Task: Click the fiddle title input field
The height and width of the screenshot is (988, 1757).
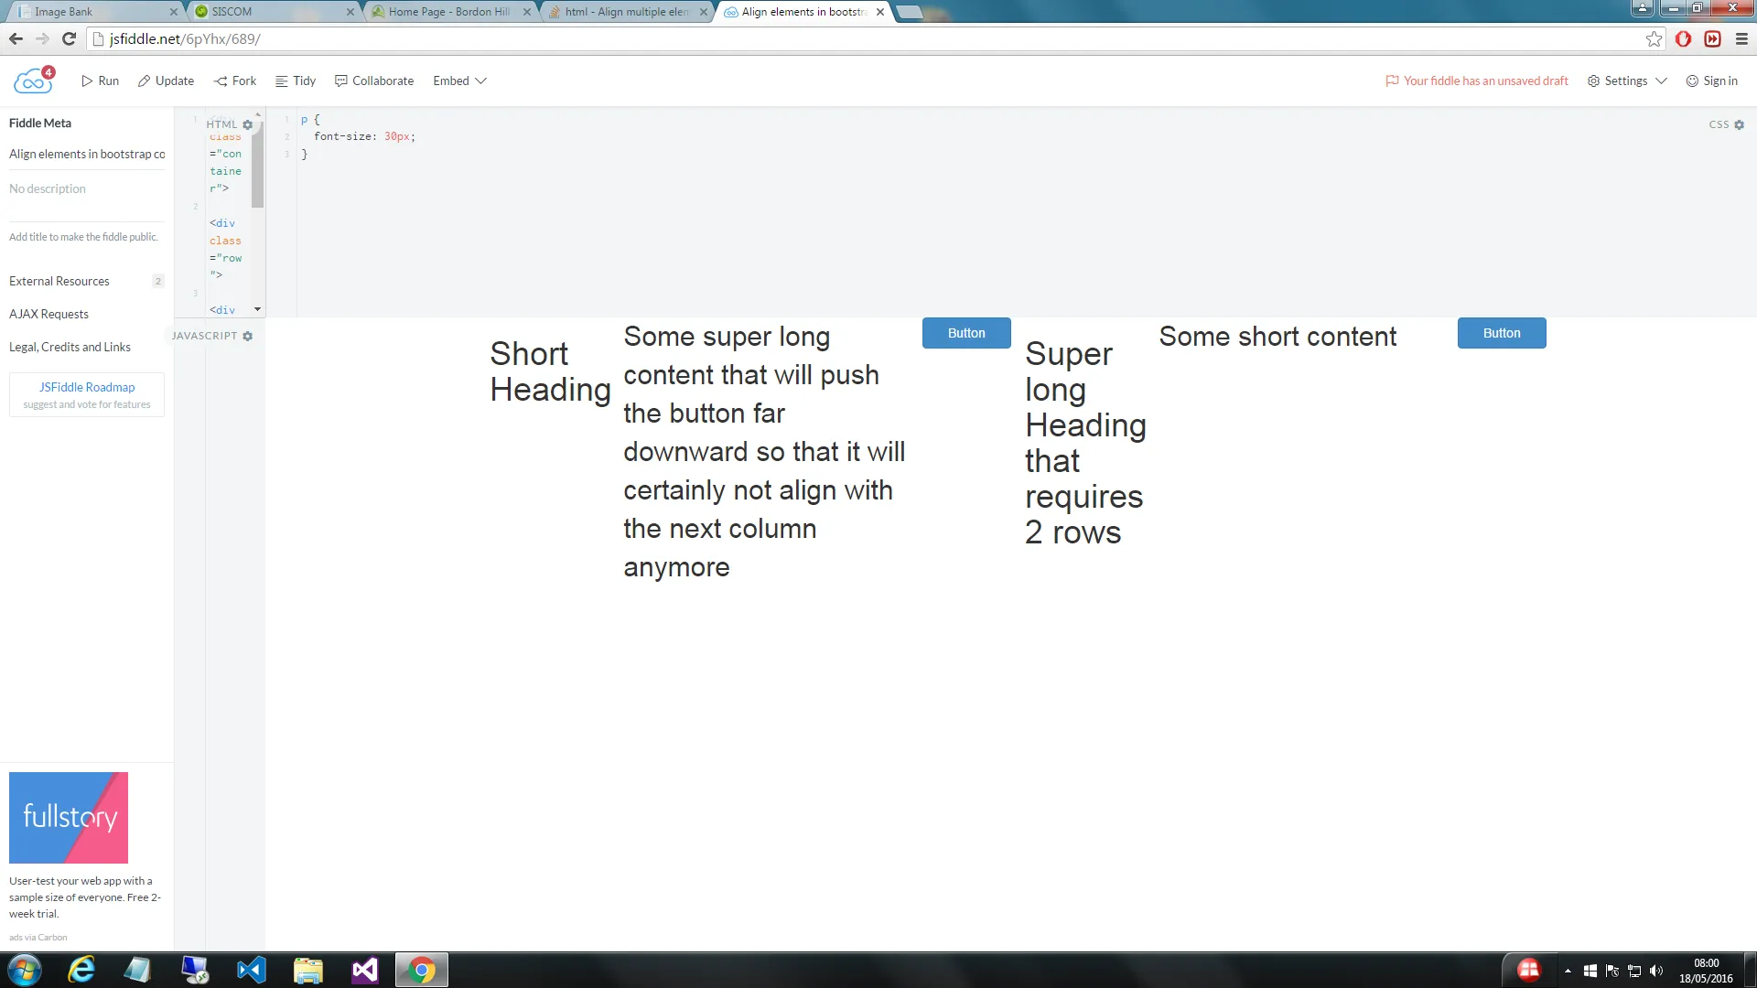Action: click(86, 154)
